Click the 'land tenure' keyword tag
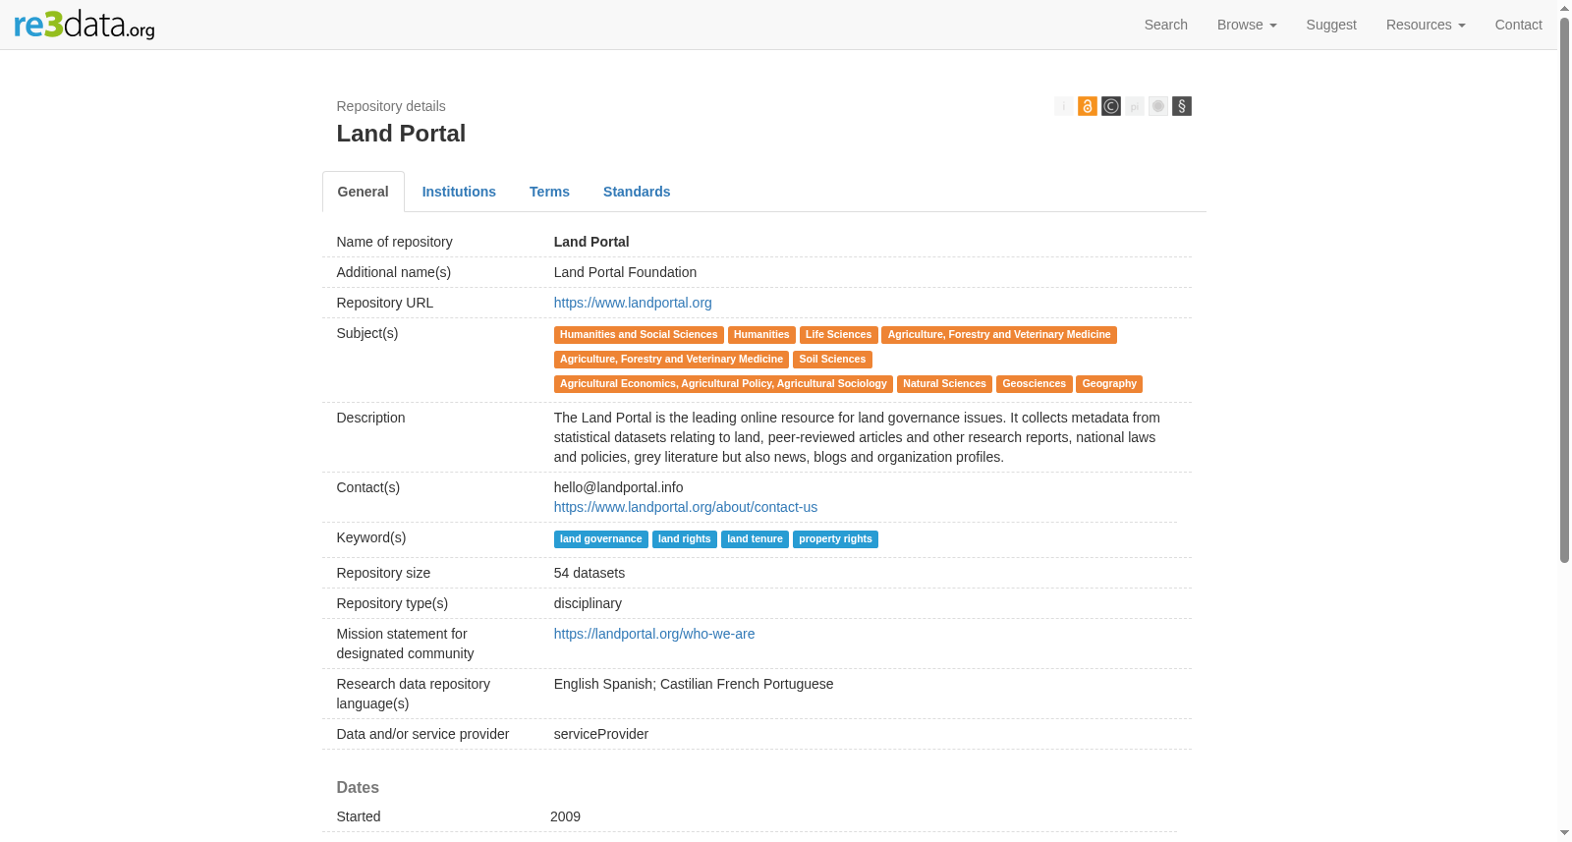The width and height of the screenshot is (1572, 842). (755, 539)
